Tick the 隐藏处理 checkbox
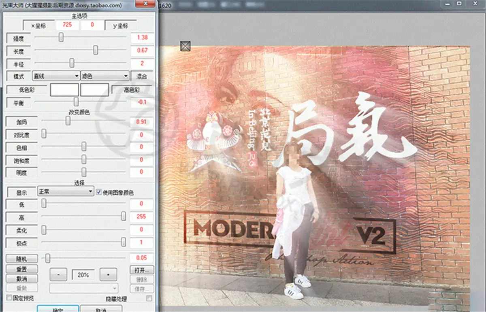 click(x=149, y=298)
